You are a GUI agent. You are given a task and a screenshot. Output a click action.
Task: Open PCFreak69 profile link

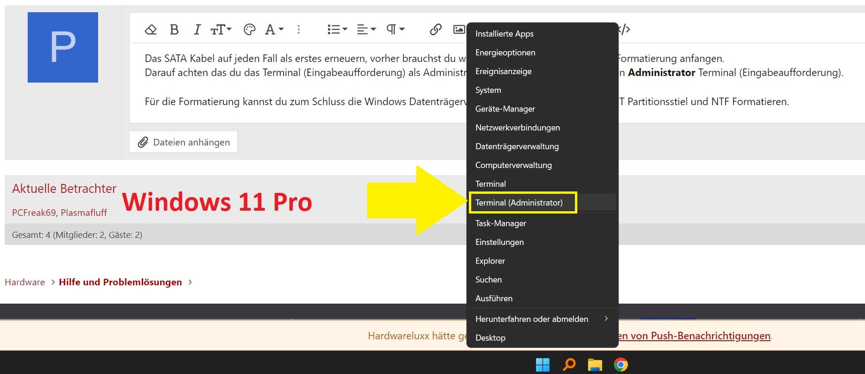(x=34, y=213)
